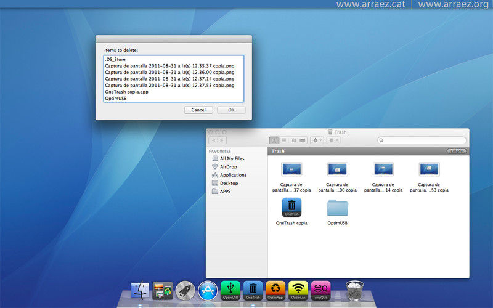Viewport: 493px width, 308px height.
Task: Open Finder from the dock
Action: tap(140, 290)
